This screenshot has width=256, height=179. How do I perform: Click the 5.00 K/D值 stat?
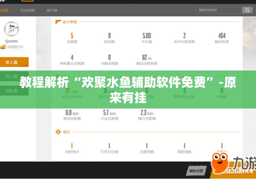click(147, 38)
